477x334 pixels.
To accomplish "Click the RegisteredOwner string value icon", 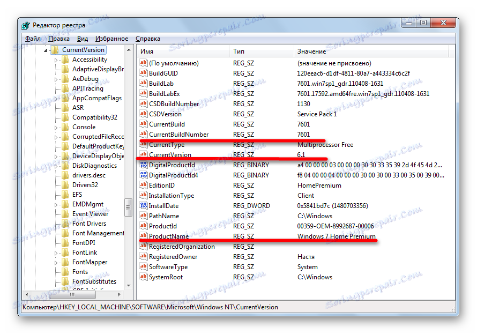I will (x=143, y=256).
